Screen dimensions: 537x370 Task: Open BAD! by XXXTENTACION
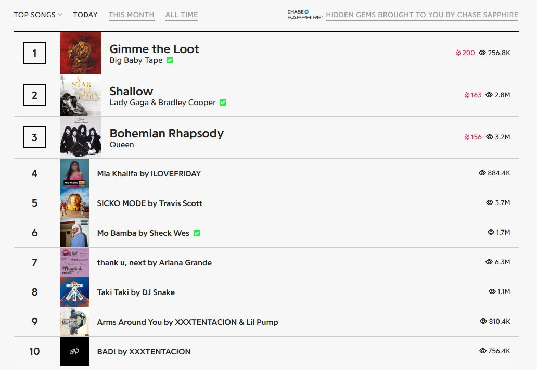[x=144, y=351]
